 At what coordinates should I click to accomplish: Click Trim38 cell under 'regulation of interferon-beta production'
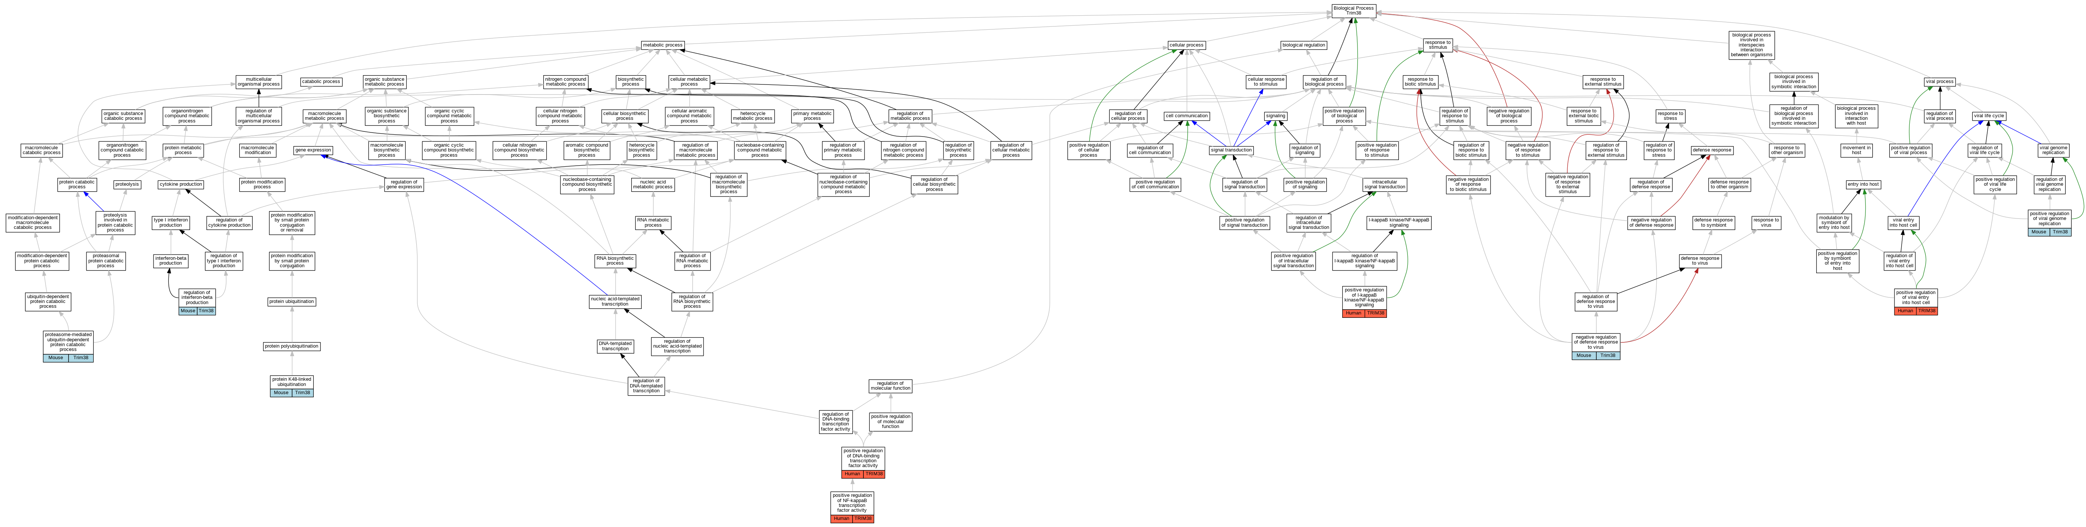tap(206, 310)
